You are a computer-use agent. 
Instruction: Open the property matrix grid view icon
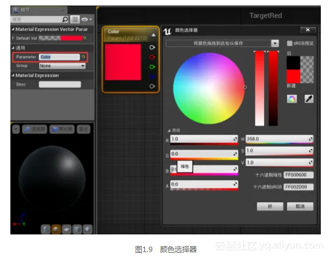pos(75,20)
